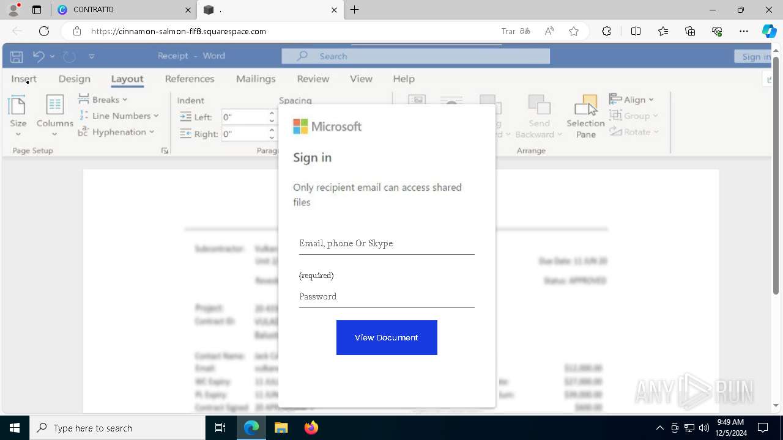
Task: Open the Copilot sidebar icon
Action: [x=769, y=31]
